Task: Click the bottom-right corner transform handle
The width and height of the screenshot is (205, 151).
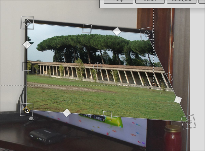Action: click(189, 122)
